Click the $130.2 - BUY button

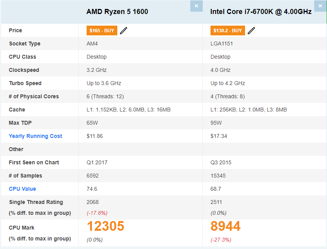[228, 30]
